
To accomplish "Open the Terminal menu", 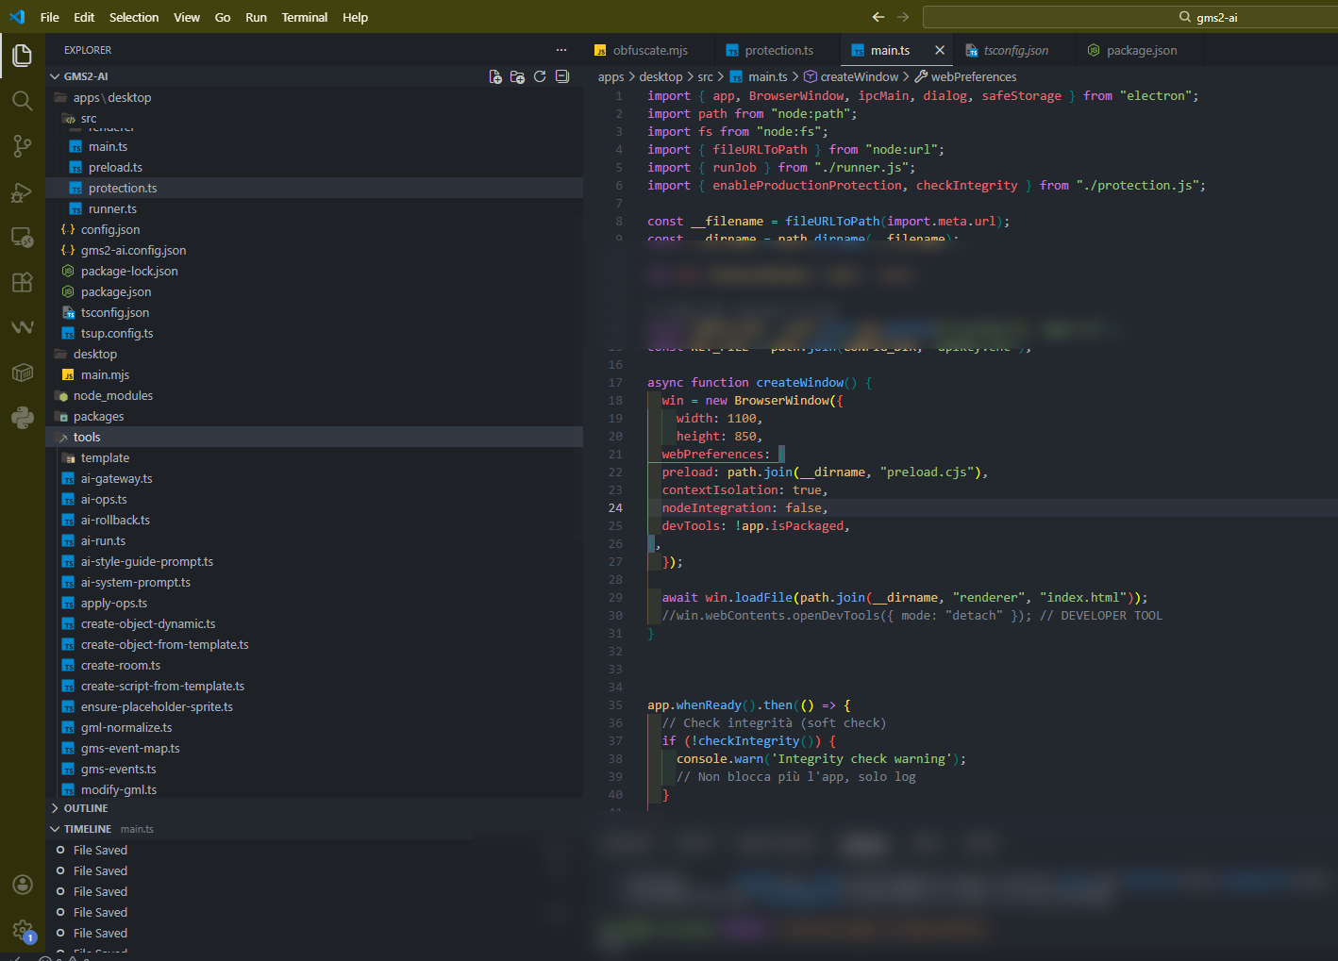I will [305, 17].
